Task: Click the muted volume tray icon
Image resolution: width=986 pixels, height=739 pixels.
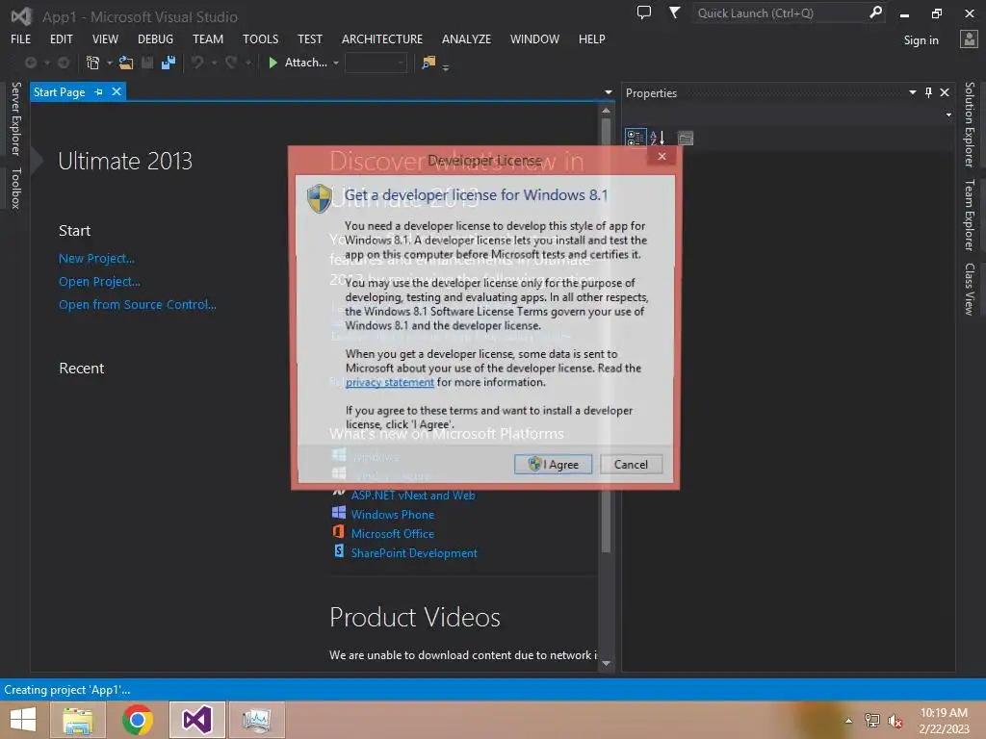Action: tap(895, 721)
